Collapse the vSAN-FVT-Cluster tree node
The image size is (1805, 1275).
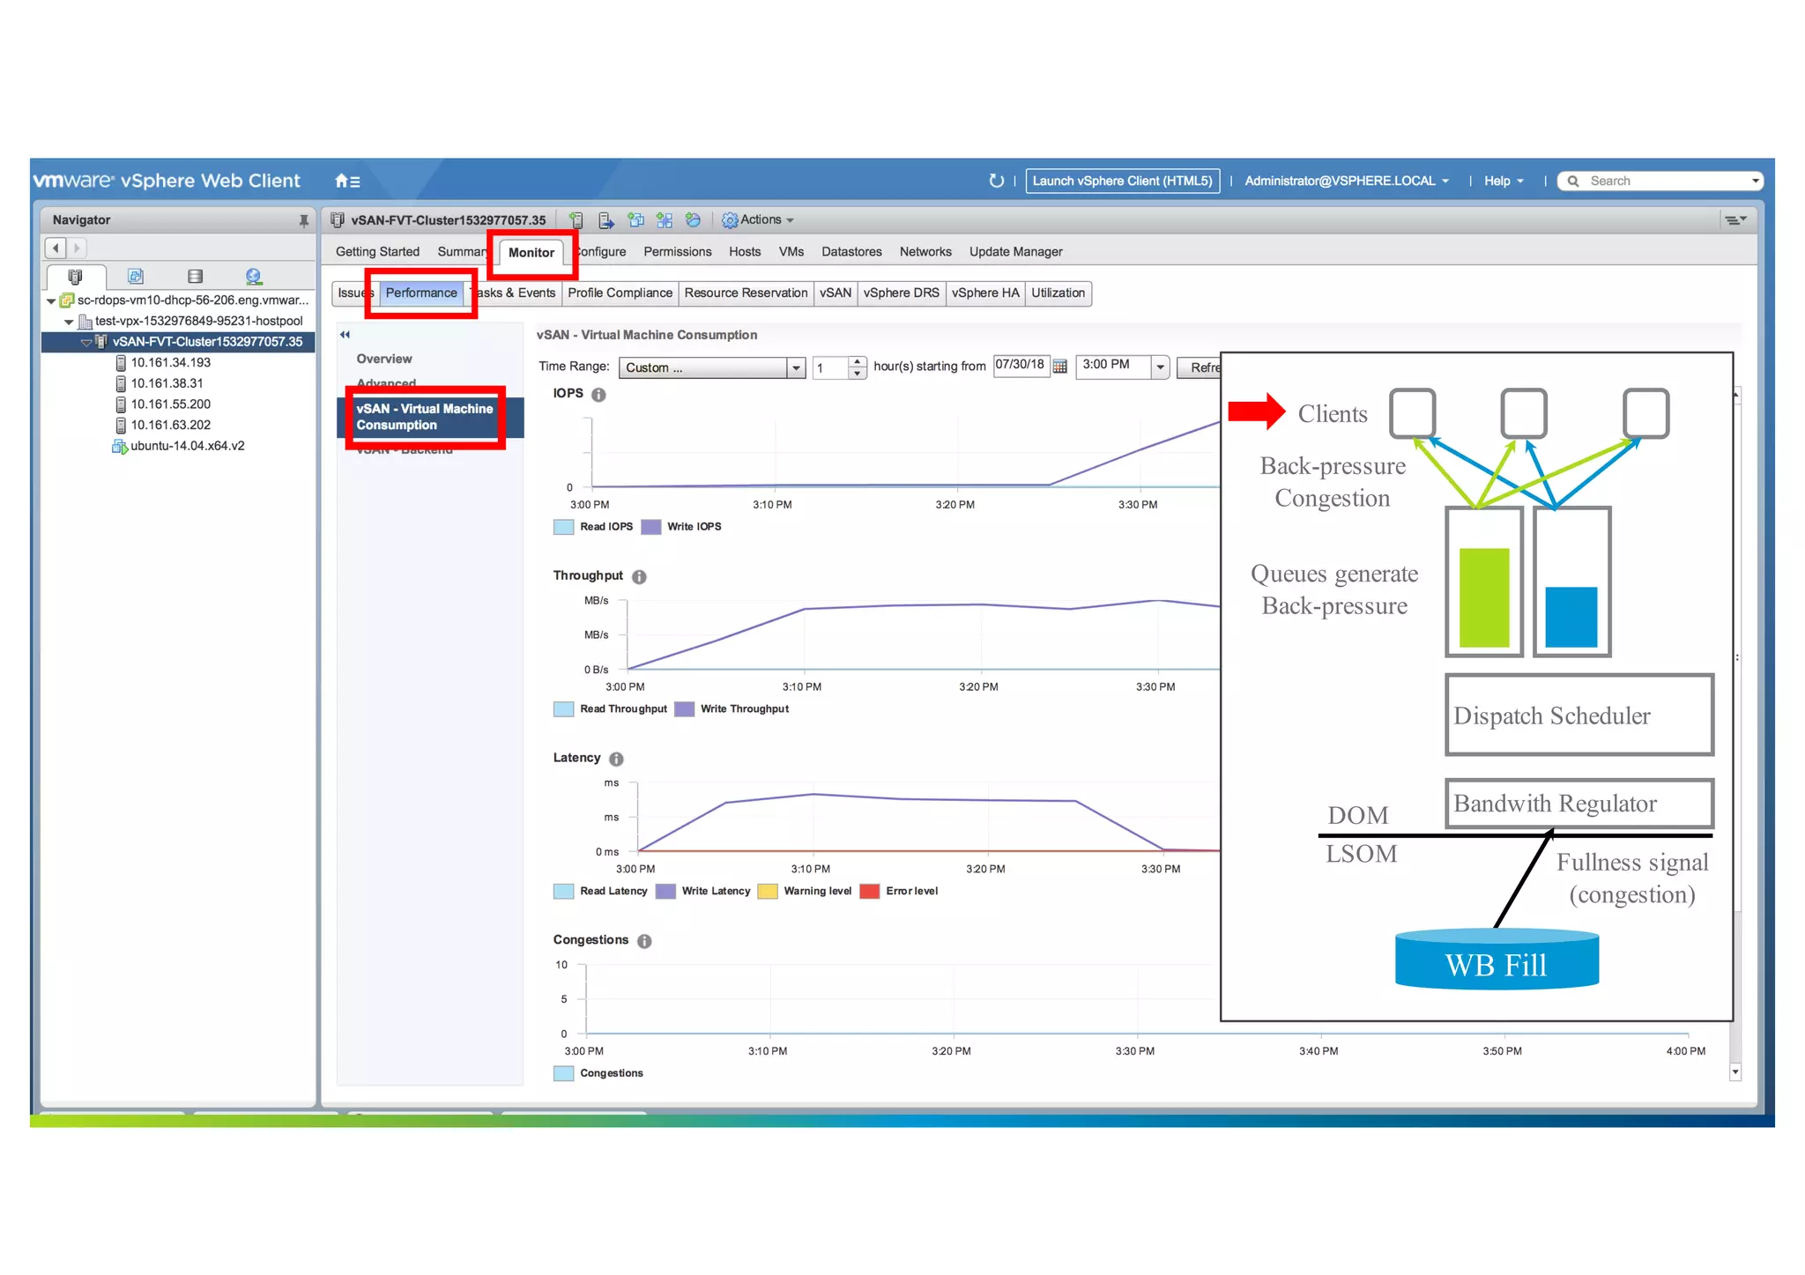click(x=86, y=343)
